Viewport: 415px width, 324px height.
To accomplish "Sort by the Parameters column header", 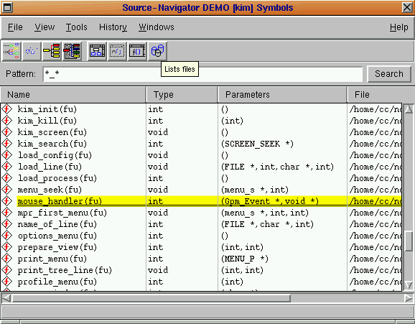I will coord(282,95).
